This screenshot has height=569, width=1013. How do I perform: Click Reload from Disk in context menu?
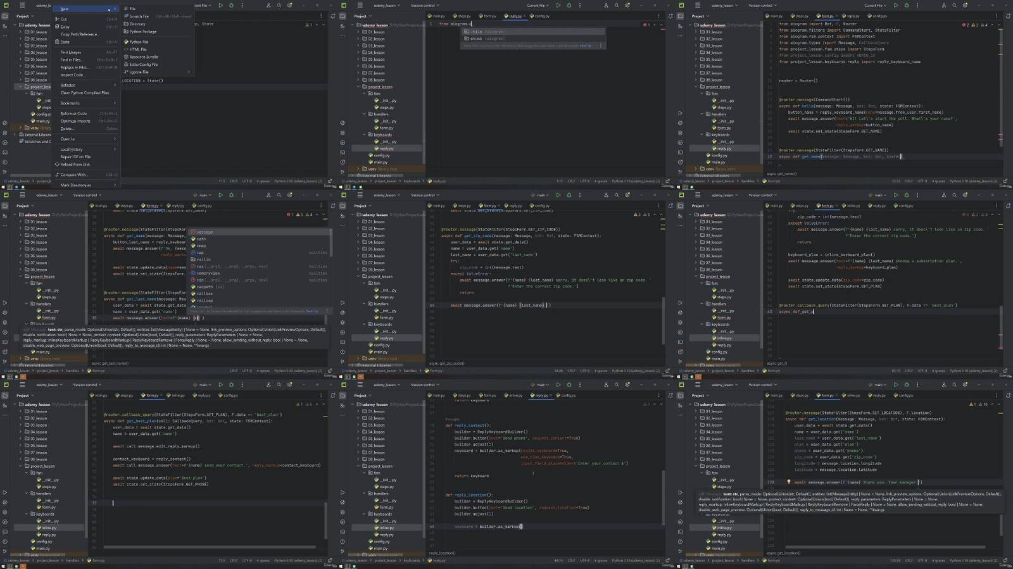tap(75, 165)
